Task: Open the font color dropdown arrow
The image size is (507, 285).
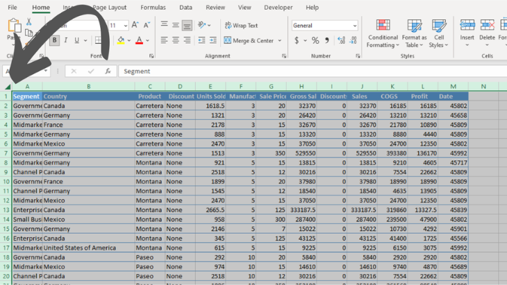Action: [147, 41]
